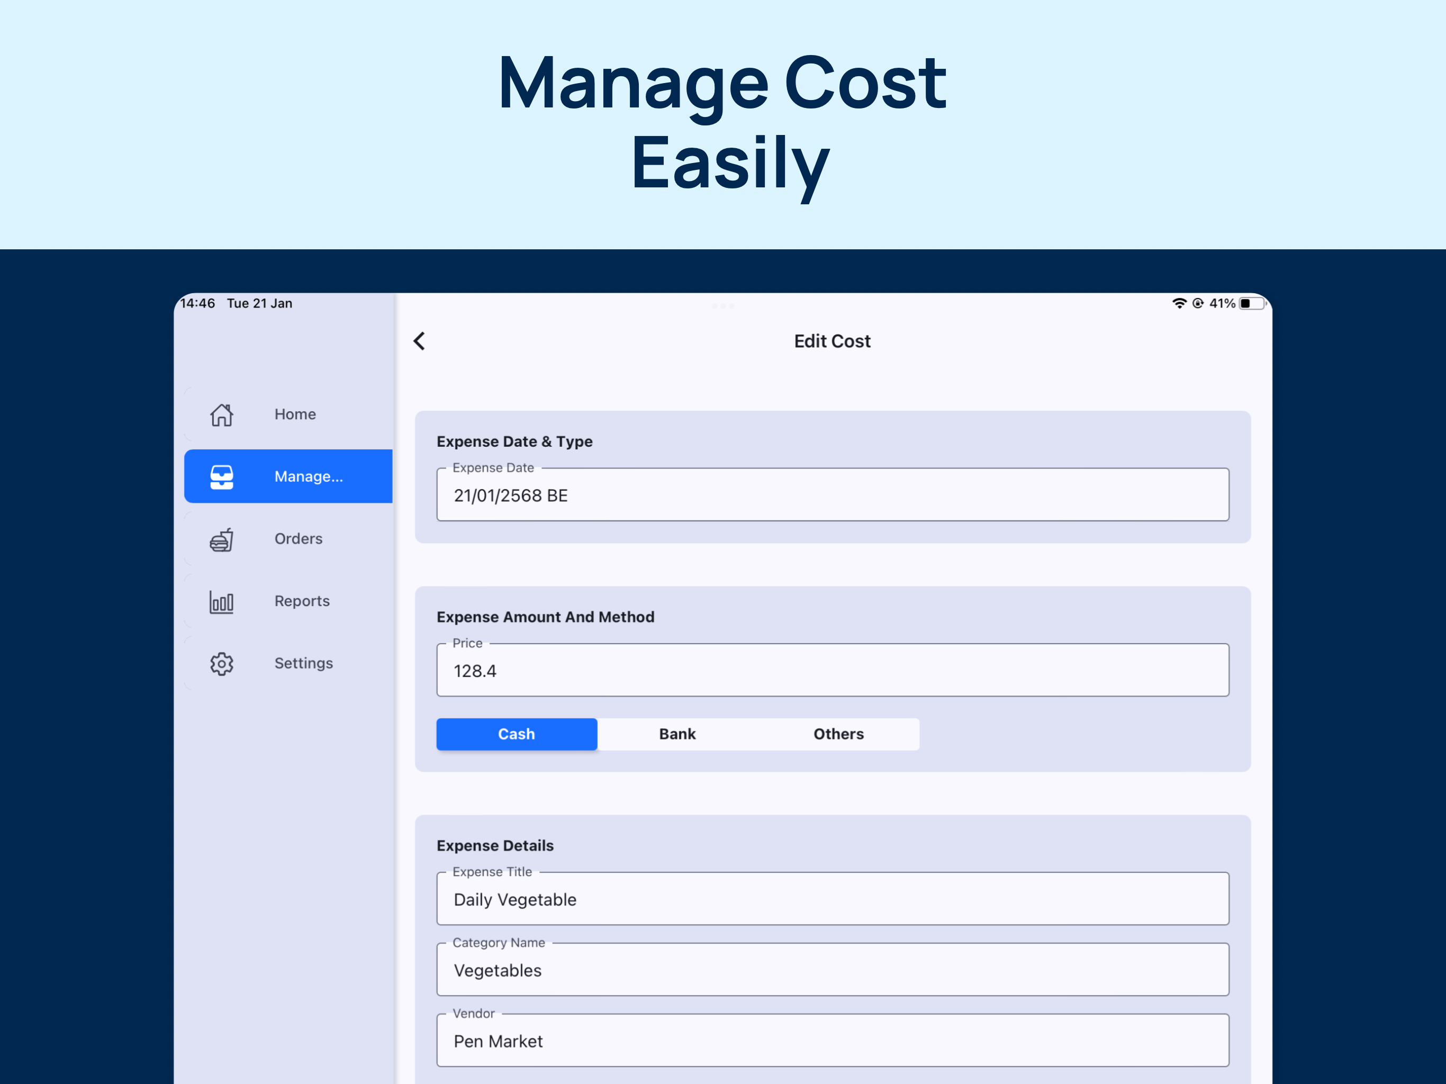1446x1084 pixels.
Task: Open the Category Name field Vegetables
Action: 833,969
